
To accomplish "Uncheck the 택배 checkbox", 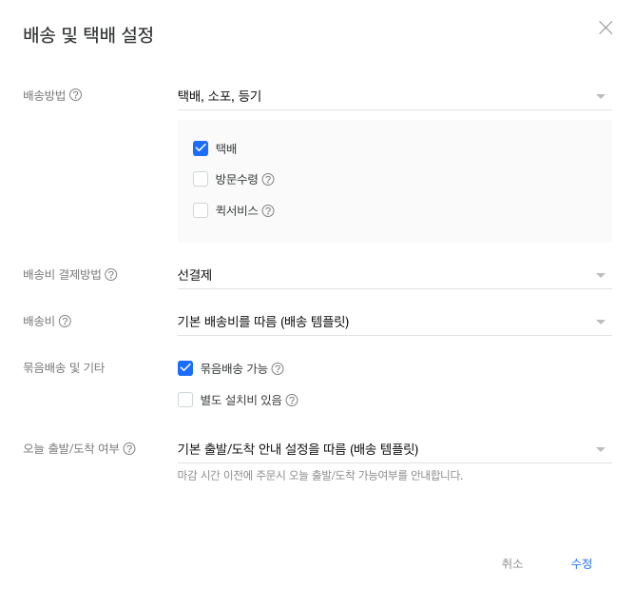I will coord(201,147).
